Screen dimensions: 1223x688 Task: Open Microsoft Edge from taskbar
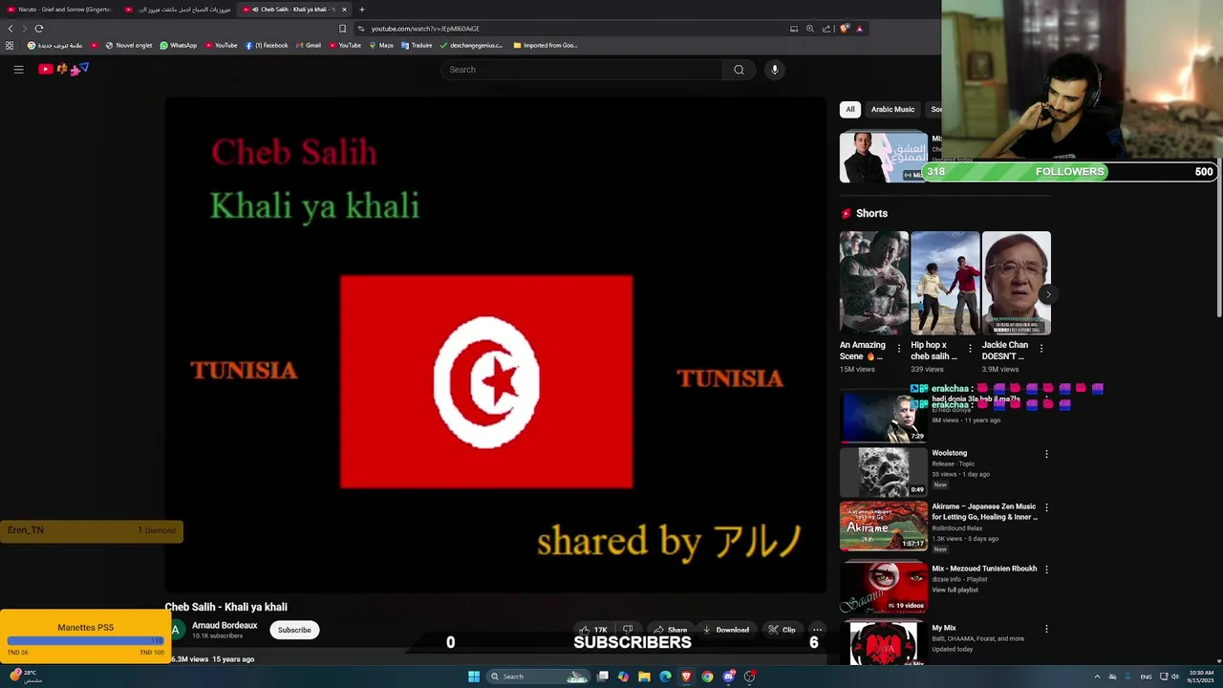click(x=665, y=677)
